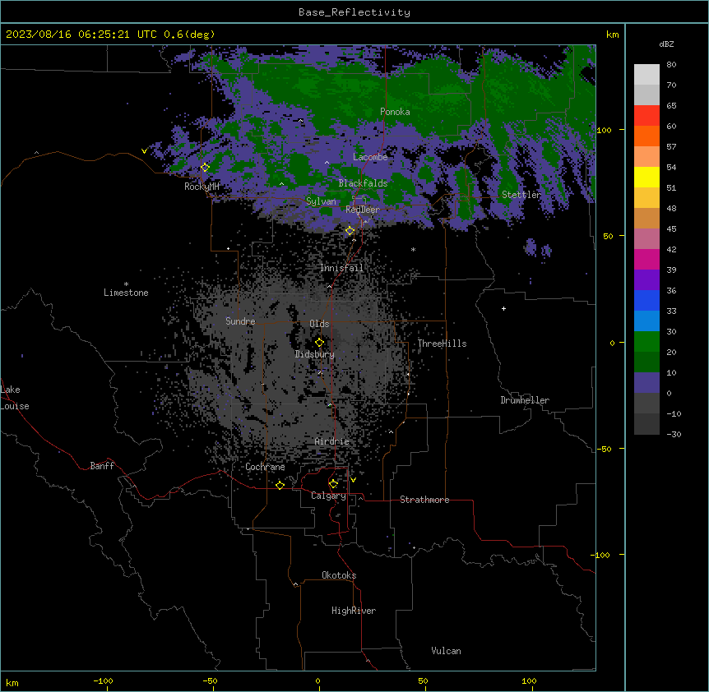The height and width of the screenshot is (692, 709).
Task: Select the ThreeHills label
Action: (x=442, y=344)
